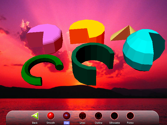Click the Points text label
Image resolution: width=167 pixels, height=125 pixels.
(130, 123)
